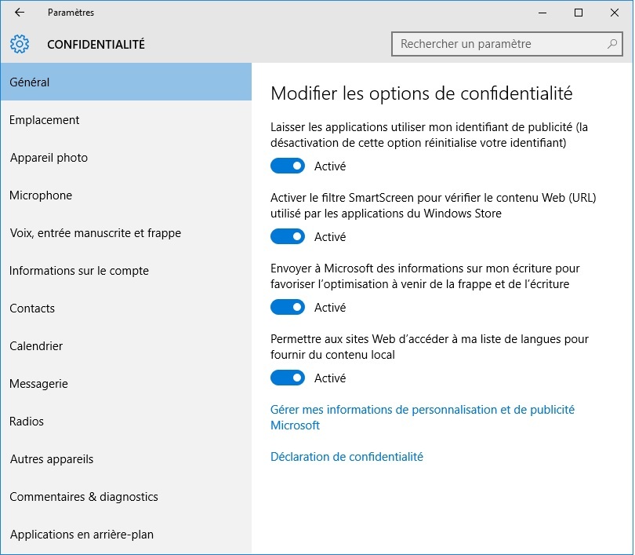The width and height of the screenshot is (635, 555).
Task: Select Appareil photo in sidebar
Action: [x=126, y=158]
